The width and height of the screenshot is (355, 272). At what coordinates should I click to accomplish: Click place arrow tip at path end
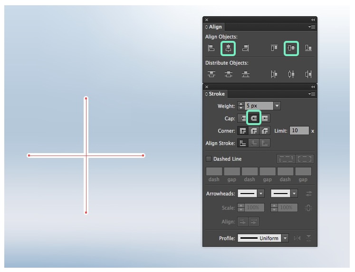pos(254,222)
